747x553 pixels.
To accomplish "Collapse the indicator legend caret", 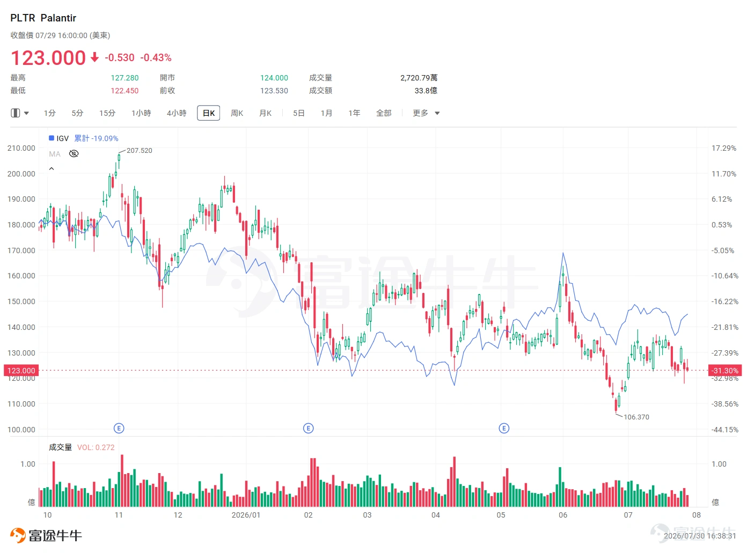I will tap(52, 168).
